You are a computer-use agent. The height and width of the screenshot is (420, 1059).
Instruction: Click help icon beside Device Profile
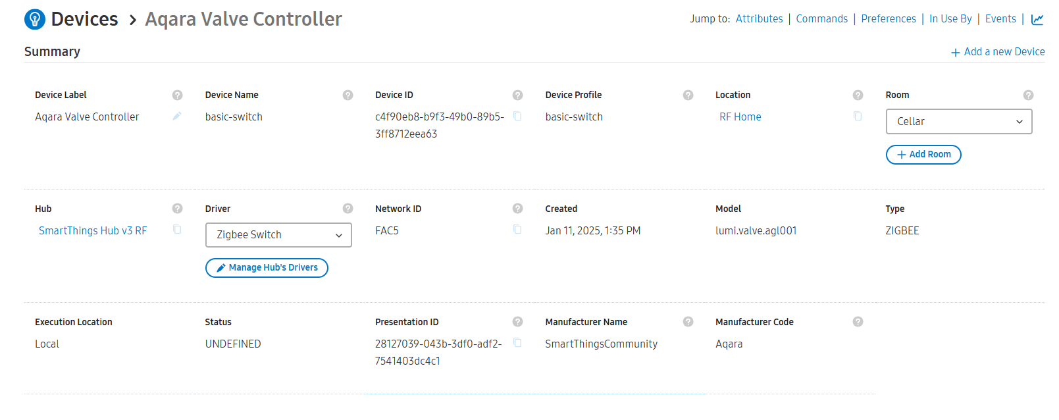(x=688, y=95)
